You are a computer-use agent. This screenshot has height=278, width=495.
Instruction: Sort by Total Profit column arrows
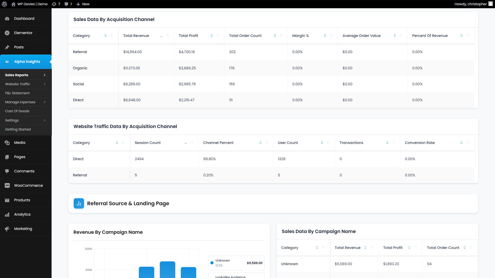pos(212,36)
